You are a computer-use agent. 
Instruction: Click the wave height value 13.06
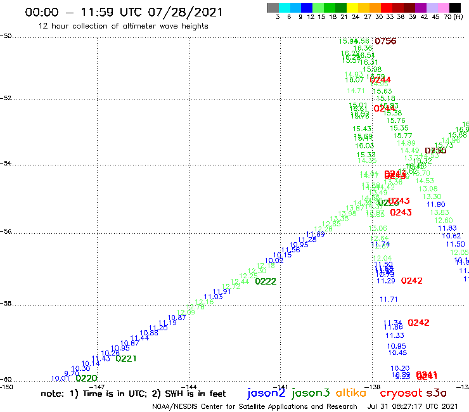378,228
